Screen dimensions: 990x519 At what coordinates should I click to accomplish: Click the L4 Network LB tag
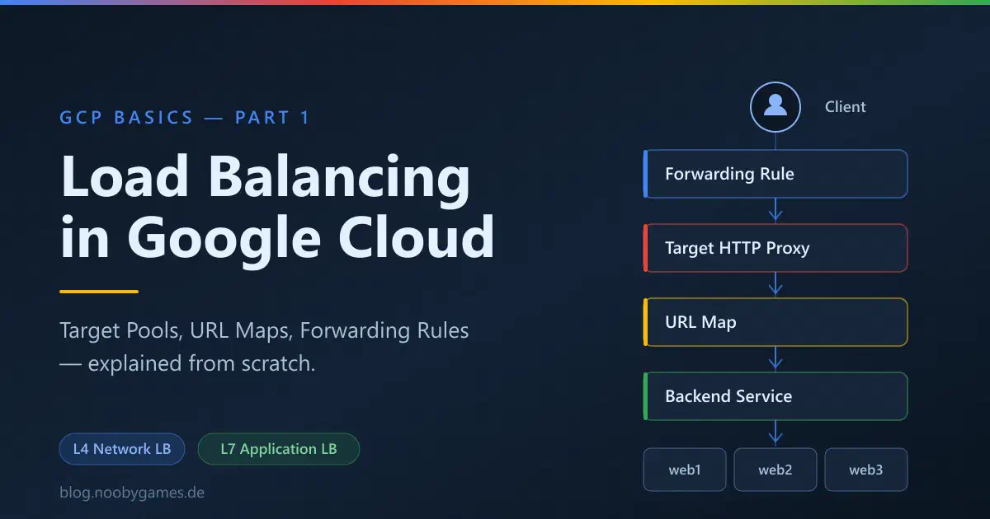pos(122,449)
